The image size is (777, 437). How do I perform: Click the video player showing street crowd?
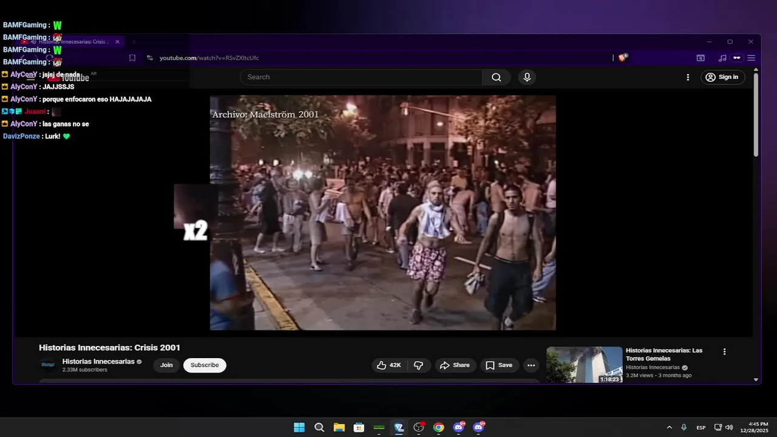click(382, 212)
